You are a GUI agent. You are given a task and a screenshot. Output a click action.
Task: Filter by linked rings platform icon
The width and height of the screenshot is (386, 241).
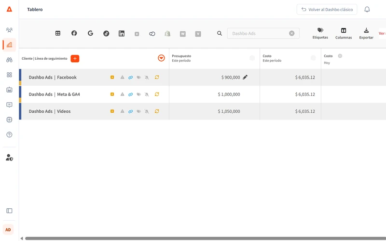[152, 34]
